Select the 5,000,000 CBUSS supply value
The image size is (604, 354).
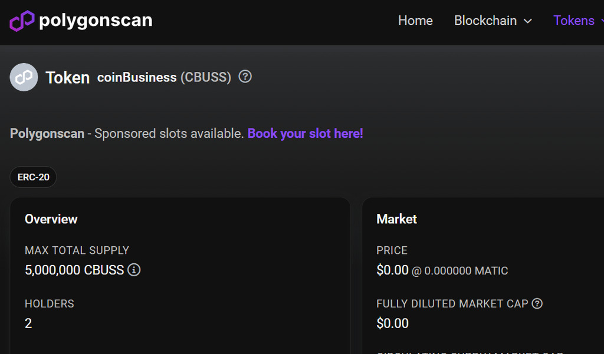(74, 270)
